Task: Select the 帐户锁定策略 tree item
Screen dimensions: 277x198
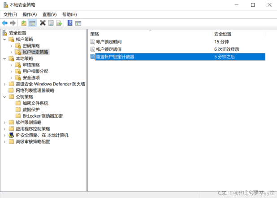Action: (35, 52)
